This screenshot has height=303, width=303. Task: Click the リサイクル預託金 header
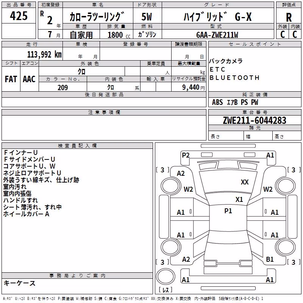(x=189, y=79)
